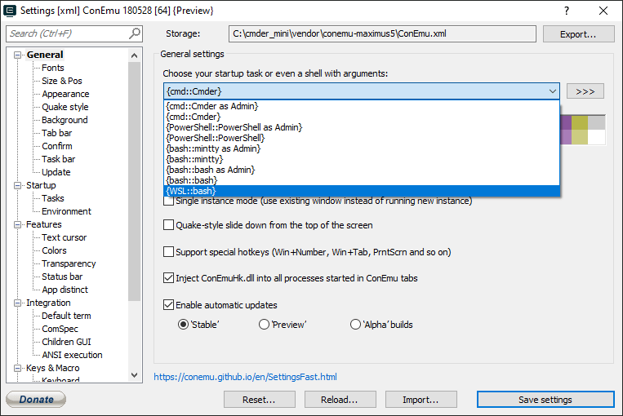Click the olive yellow color swatch
The width and height of the screenshot is (623, 416).
coord(580,122)
